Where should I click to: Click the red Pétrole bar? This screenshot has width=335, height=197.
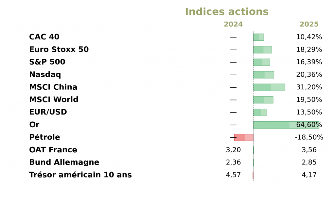coord(244,137)
